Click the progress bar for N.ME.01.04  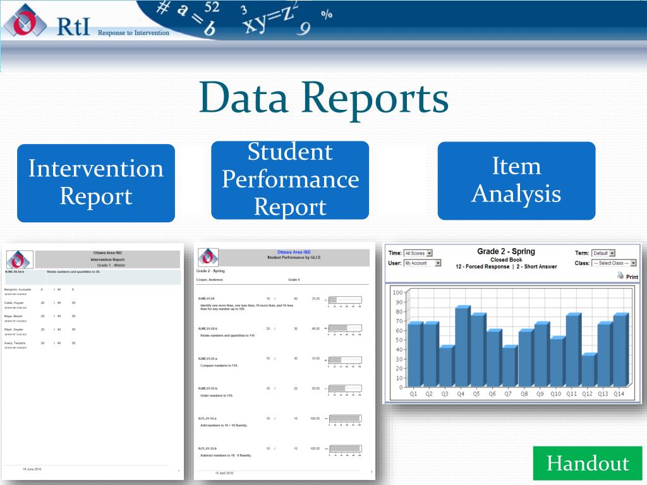coord(345,300)
